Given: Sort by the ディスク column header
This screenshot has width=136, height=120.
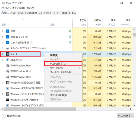Looking at the screenshot, I should click(x=110, y=23).
